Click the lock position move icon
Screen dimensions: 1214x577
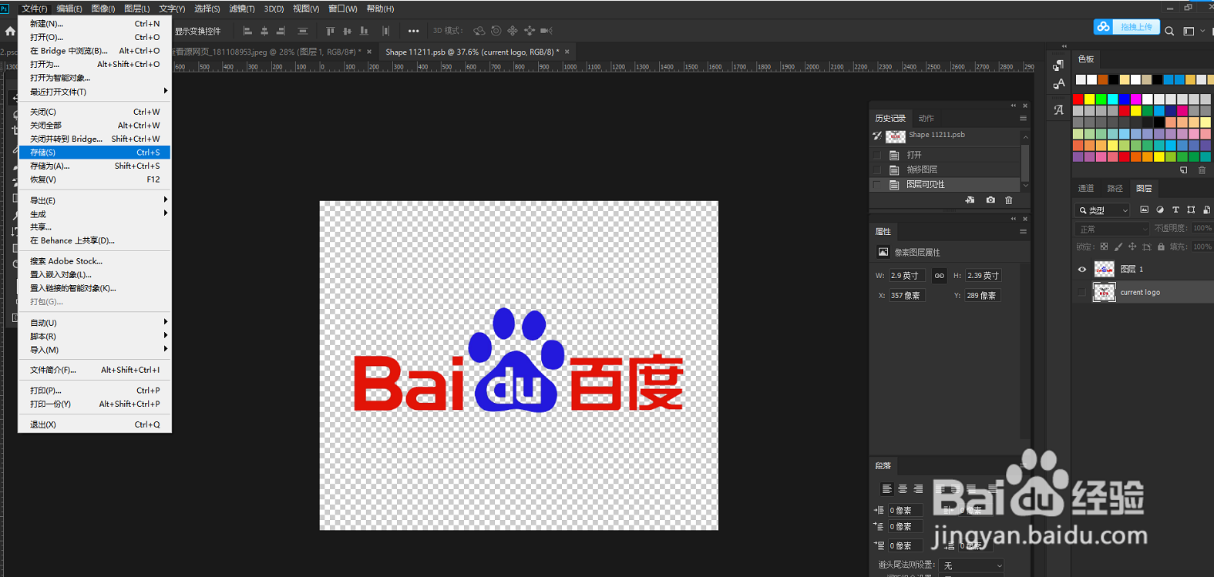(1132, 247)
